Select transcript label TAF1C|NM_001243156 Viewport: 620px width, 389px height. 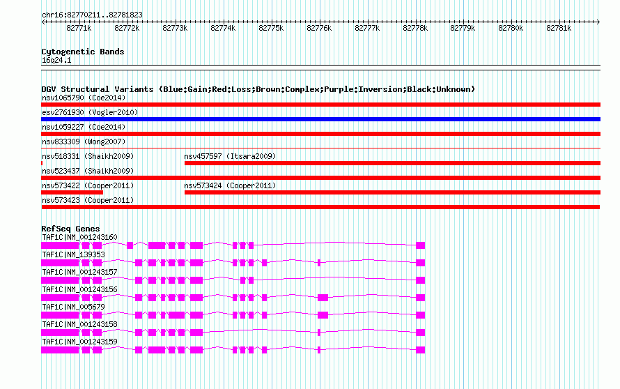pyautogui.click(x=79, y=290)
